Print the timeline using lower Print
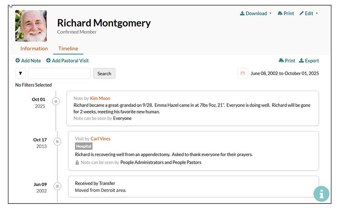339x208 pixels. (x=287, y=61)
